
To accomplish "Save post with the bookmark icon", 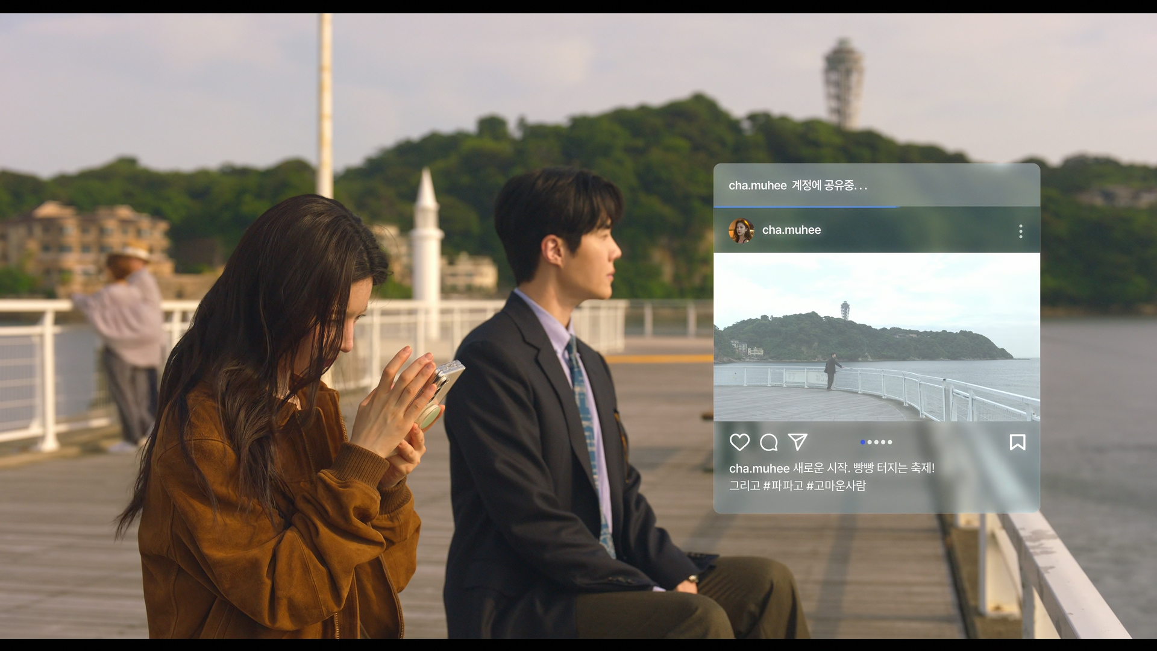I will tap(1017, 442).
